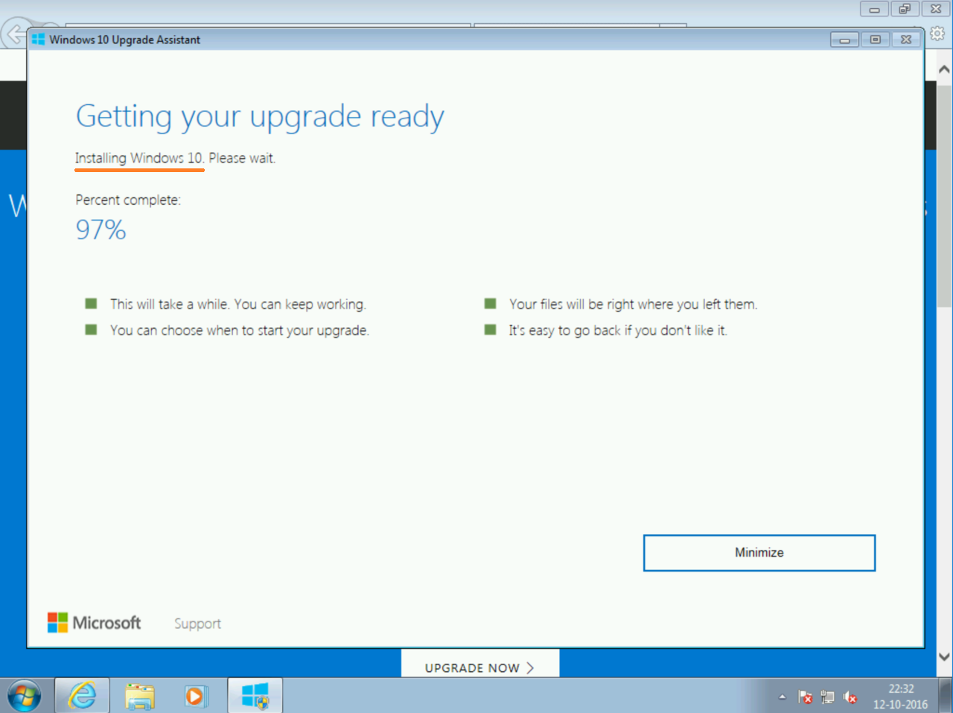
Task: Click the browser page scroll-down arrow
Action: [x=944, y=656]
